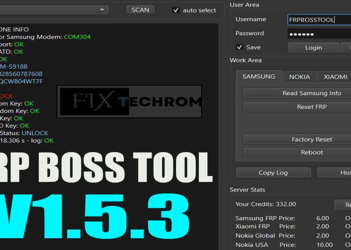Click the User Area heading
Screen dimensions: 351x250
(245, 5)
